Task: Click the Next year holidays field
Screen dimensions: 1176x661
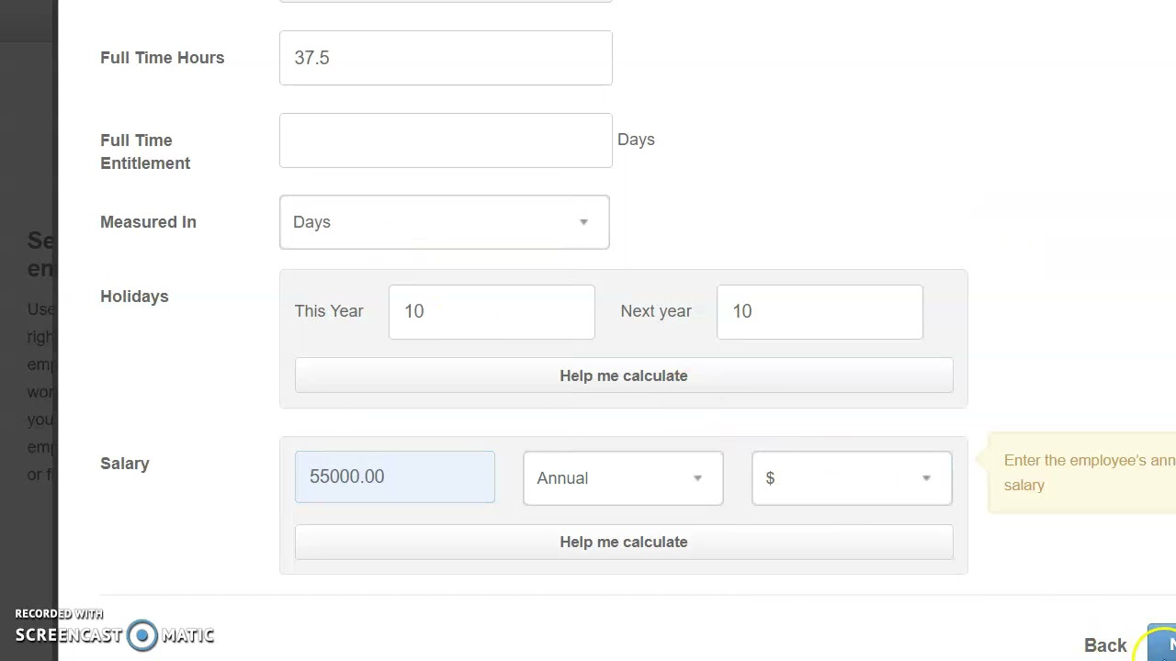Action: click(x=820, y=312)
